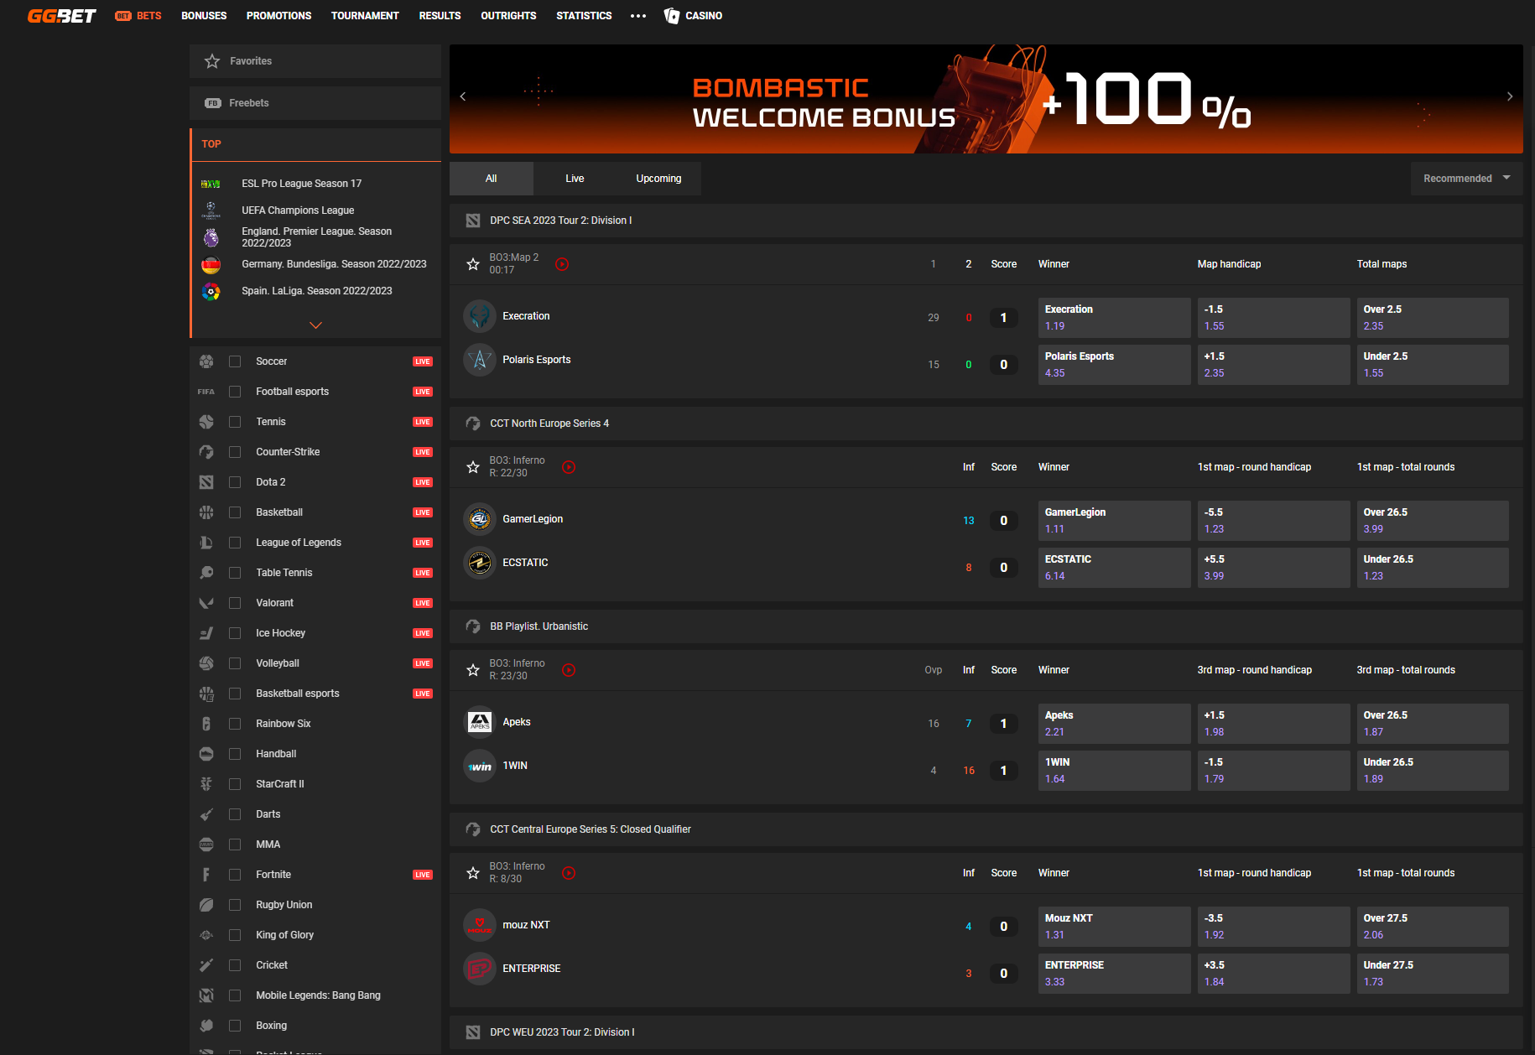Open CCT North Europe Series 4 header
The height and width of the screenshot is (1055, 1535).
[x=986, y=424]
